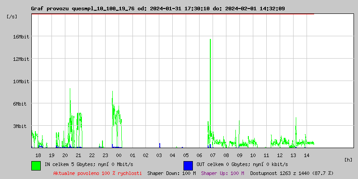This screenshot has height=179, width=358.
Task: Click the 3Mbit y-axis label
Action: point(19,126)
